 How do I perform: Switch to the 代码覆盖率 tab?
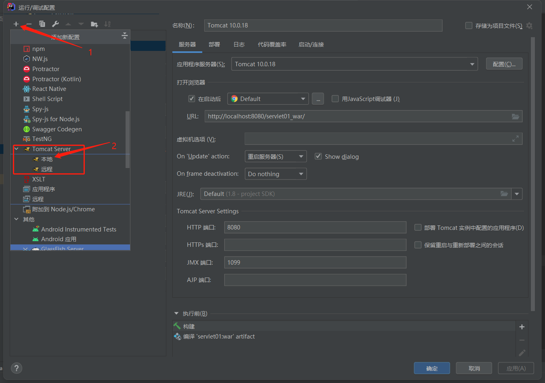(x=272, y=44)
